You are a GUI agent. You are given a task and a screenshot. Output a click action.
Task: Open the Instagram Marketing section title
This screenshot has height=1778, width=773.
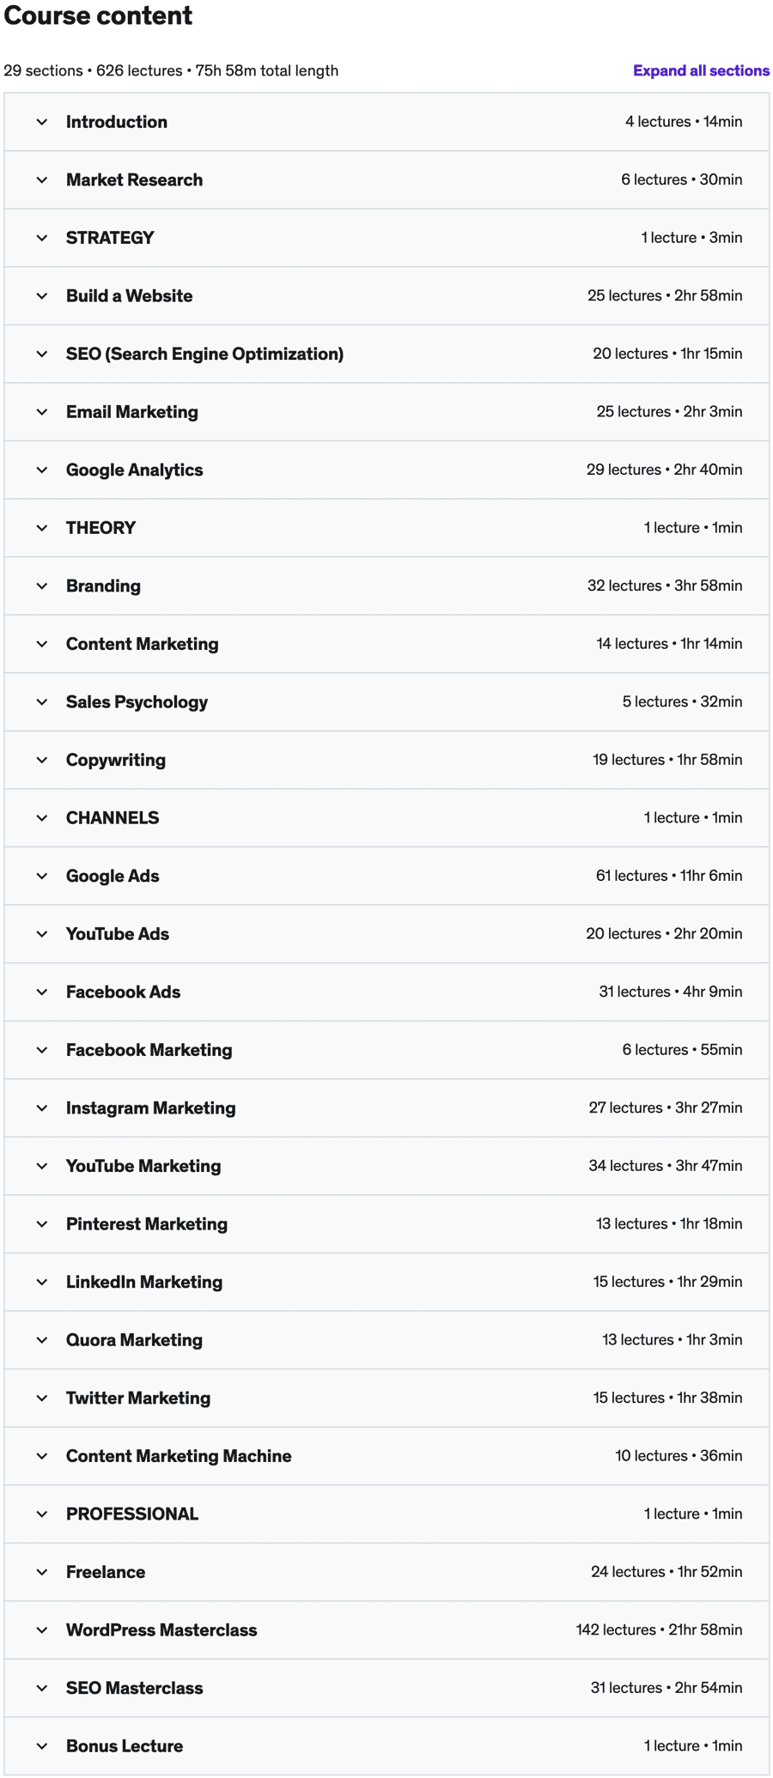pos(150,1108)
